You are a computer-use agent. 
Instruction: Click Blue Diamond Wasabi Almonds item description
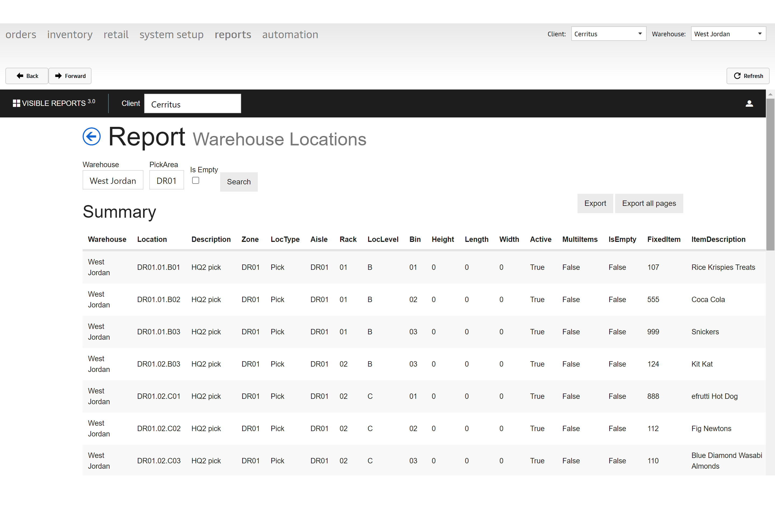[x=727, y=461]
